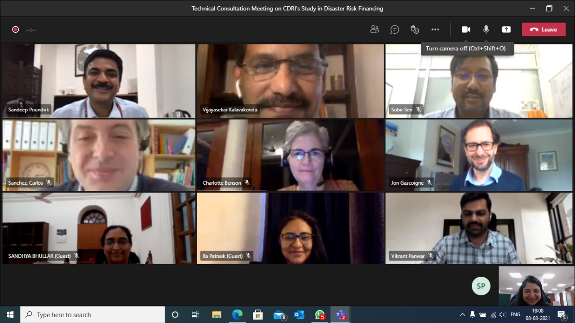This screenshot has width=575, height=323.
Task: Show hidden system tray icons
Action: tap(462, 314)
